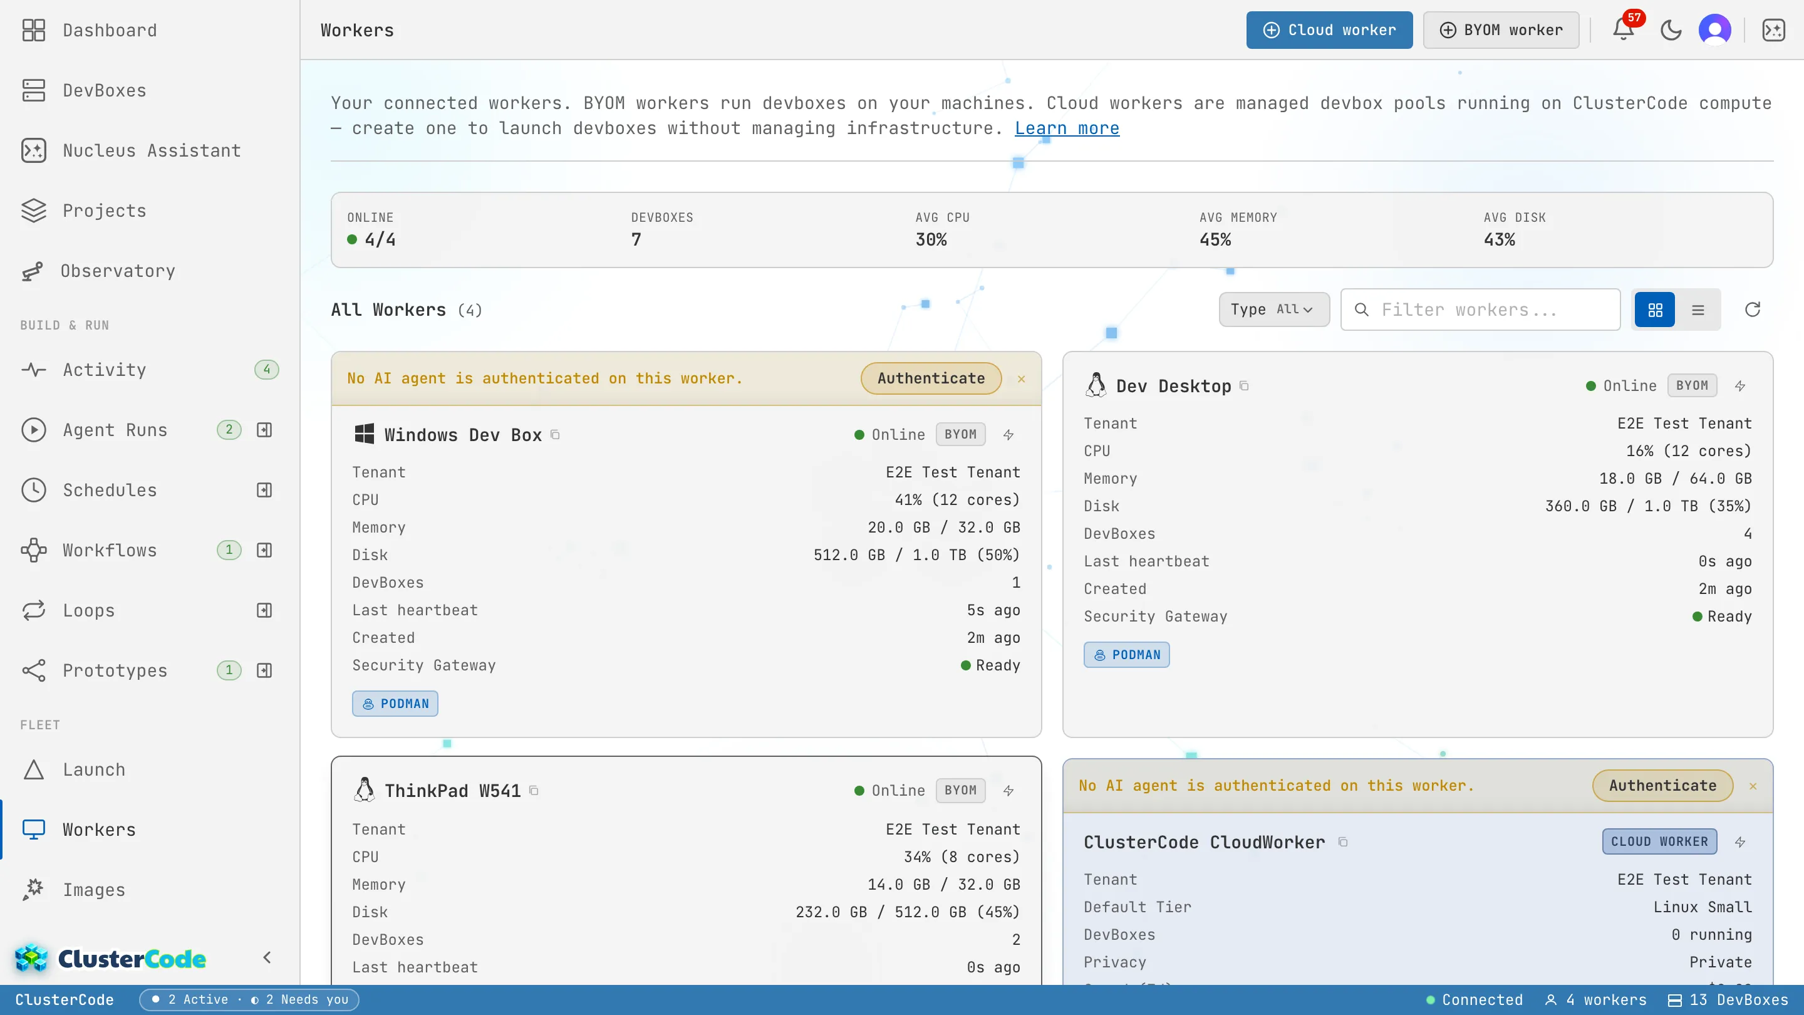Add a BYOM worker
Image resolution: width=1804 pixels, height=1015 pixels.
pyautogui.click(x=1501, y=30)
